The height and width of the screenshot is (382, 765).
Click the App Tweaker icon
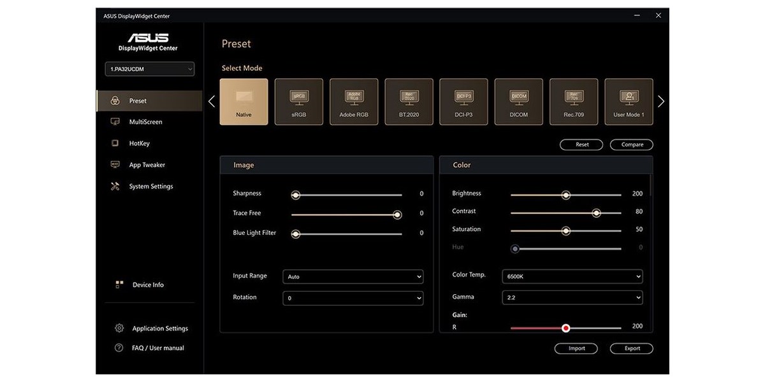coord(115,165)
